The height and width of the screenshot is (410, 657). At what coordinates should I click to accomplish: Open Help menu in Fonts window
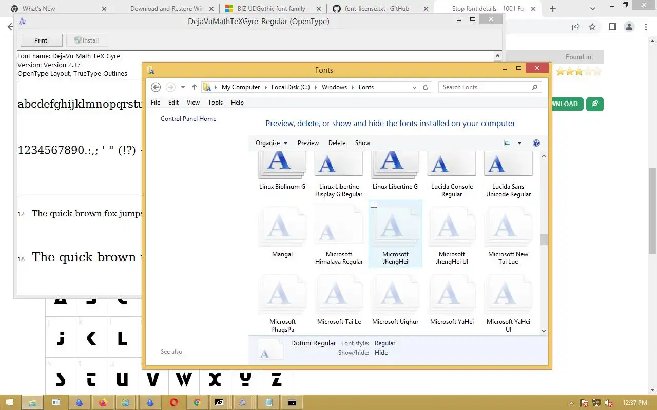click(x=237, y=102)
